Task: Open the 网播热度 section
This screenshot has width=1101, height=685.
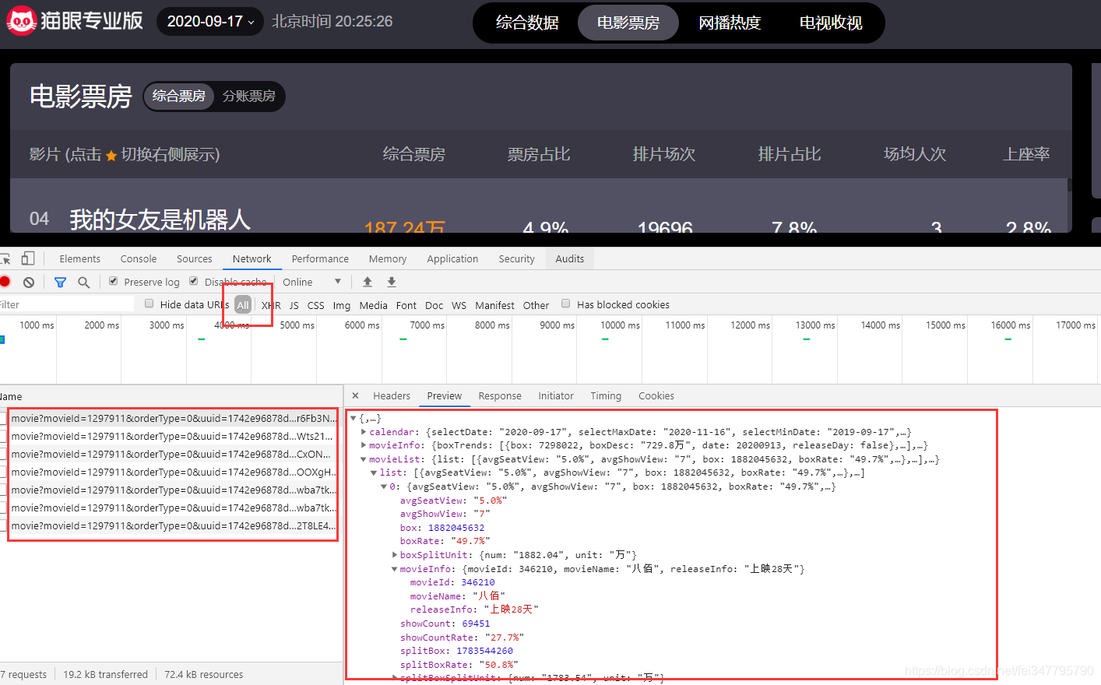Action: (x=730, y=23)
